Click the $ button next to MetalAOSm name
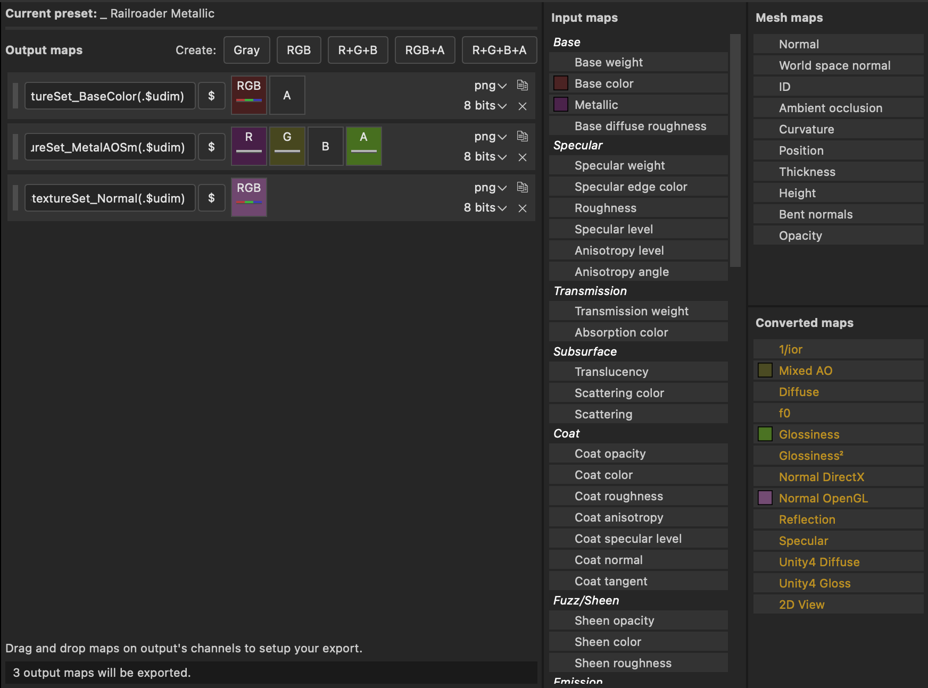The width and height of the screenshot is (928, 688). click(212, 147)
